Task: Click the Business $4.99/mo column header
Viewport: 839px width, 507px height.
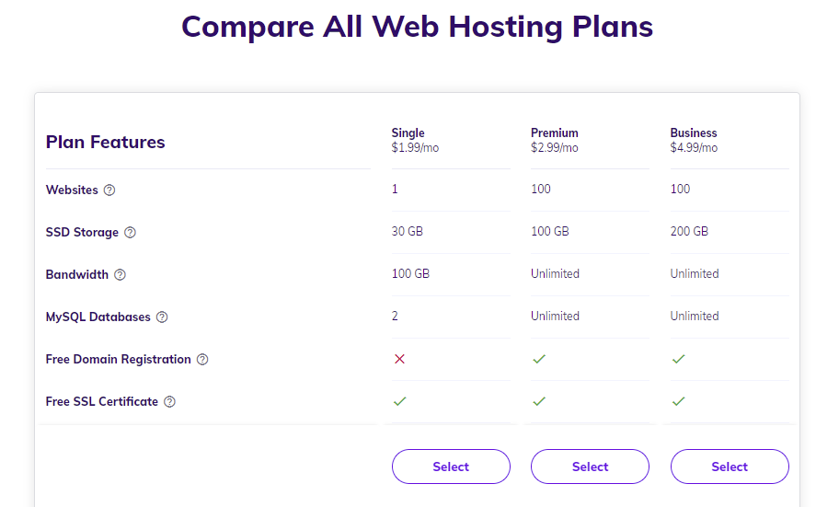Action: [694, 140]
